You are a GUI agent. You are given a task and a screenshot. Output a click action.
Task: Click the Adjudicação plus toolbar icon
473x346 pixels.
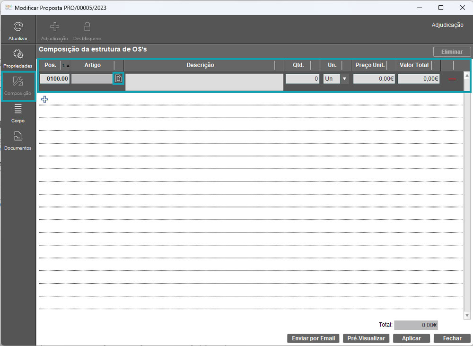55,27
